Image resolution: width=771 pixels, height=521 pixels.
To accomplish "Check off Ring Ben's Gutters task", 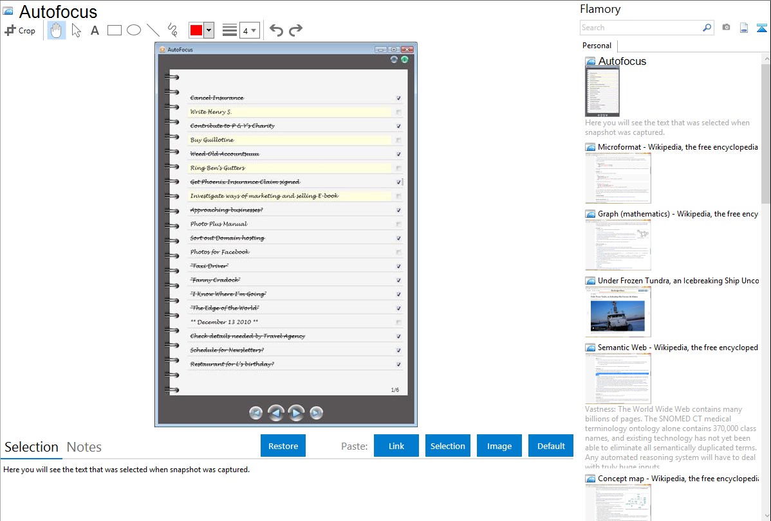I will pos(398,168).
